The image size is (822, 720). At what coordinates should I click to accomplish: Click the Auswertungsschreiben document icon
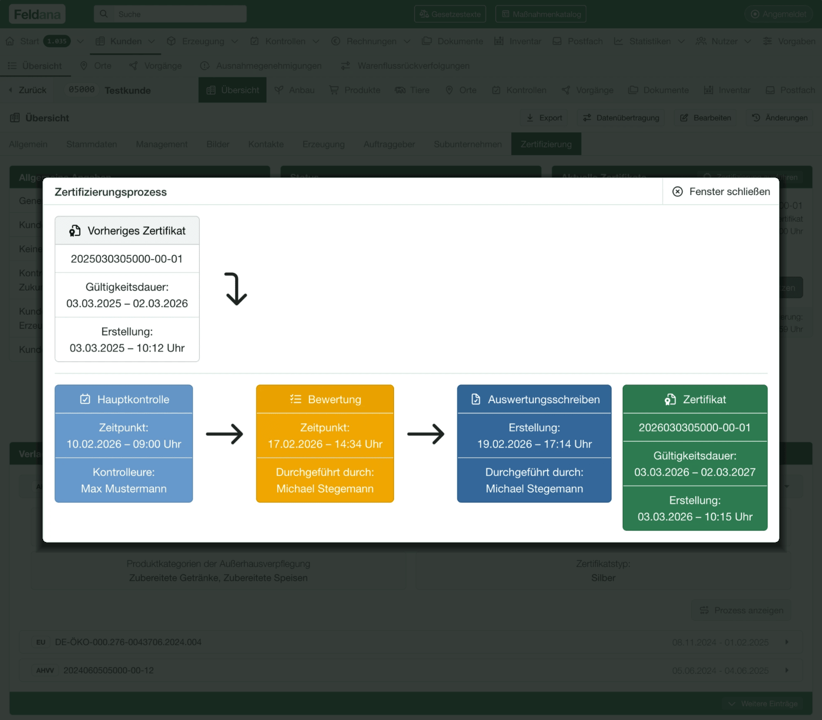[476, 399]
